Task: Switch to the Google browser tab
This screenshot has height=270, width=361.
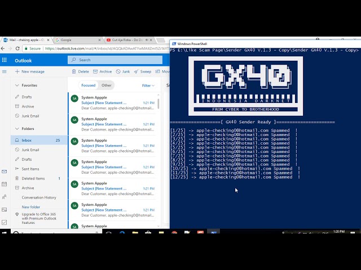Action: (78, 40)
